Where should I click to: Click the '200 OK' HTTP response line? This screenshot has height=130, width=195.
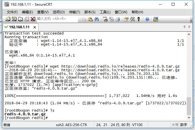(x=50, y=81)
